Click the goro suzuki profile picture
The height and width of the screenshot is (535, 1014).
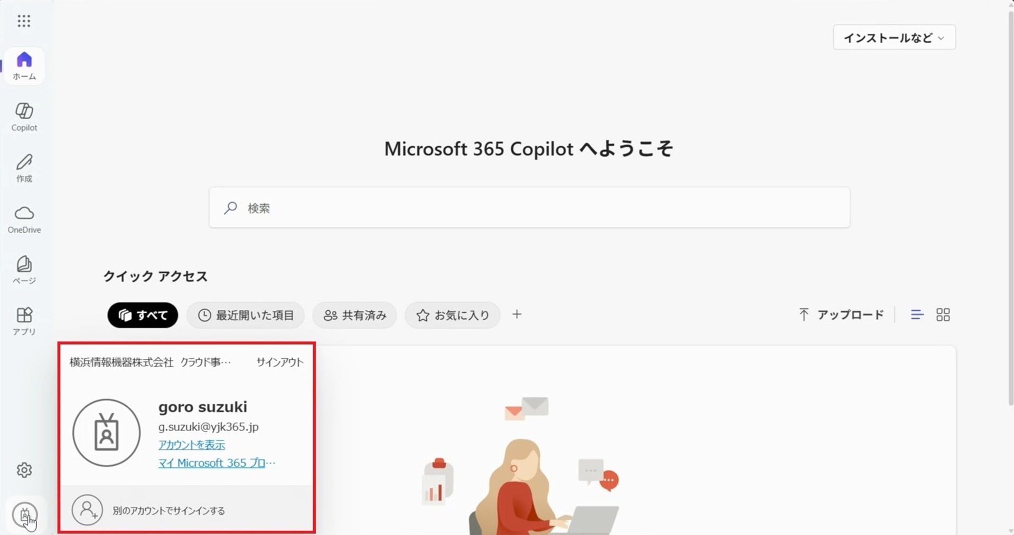click(x=107, y=433)
